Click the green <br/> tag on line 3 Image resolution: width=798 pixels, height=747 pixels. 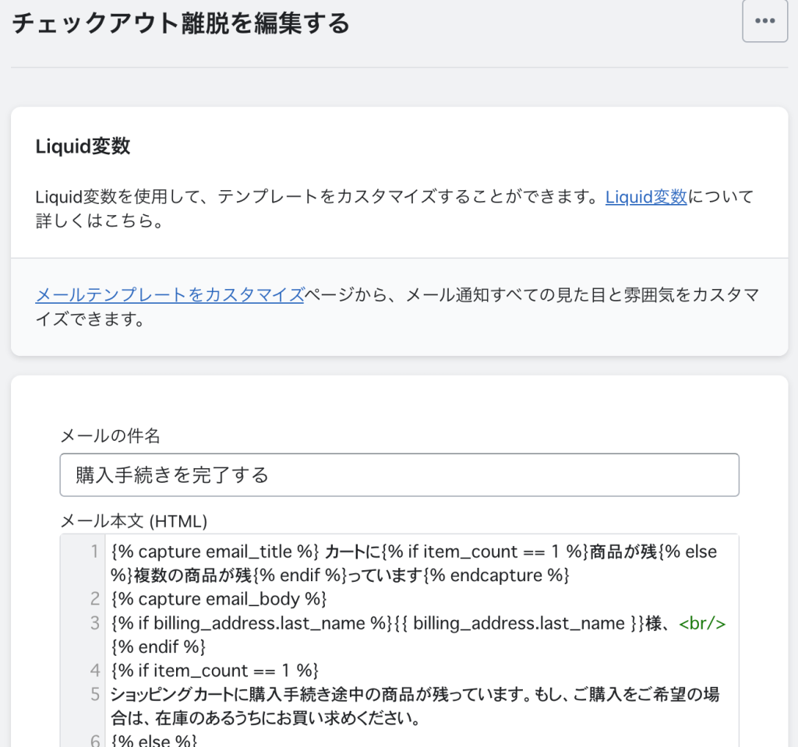pyautogui.click(x=703, y=623)
